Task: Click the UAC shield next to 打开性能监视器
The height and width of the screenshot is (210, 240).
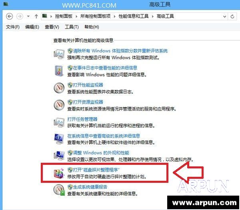Action: coord(70,85)
